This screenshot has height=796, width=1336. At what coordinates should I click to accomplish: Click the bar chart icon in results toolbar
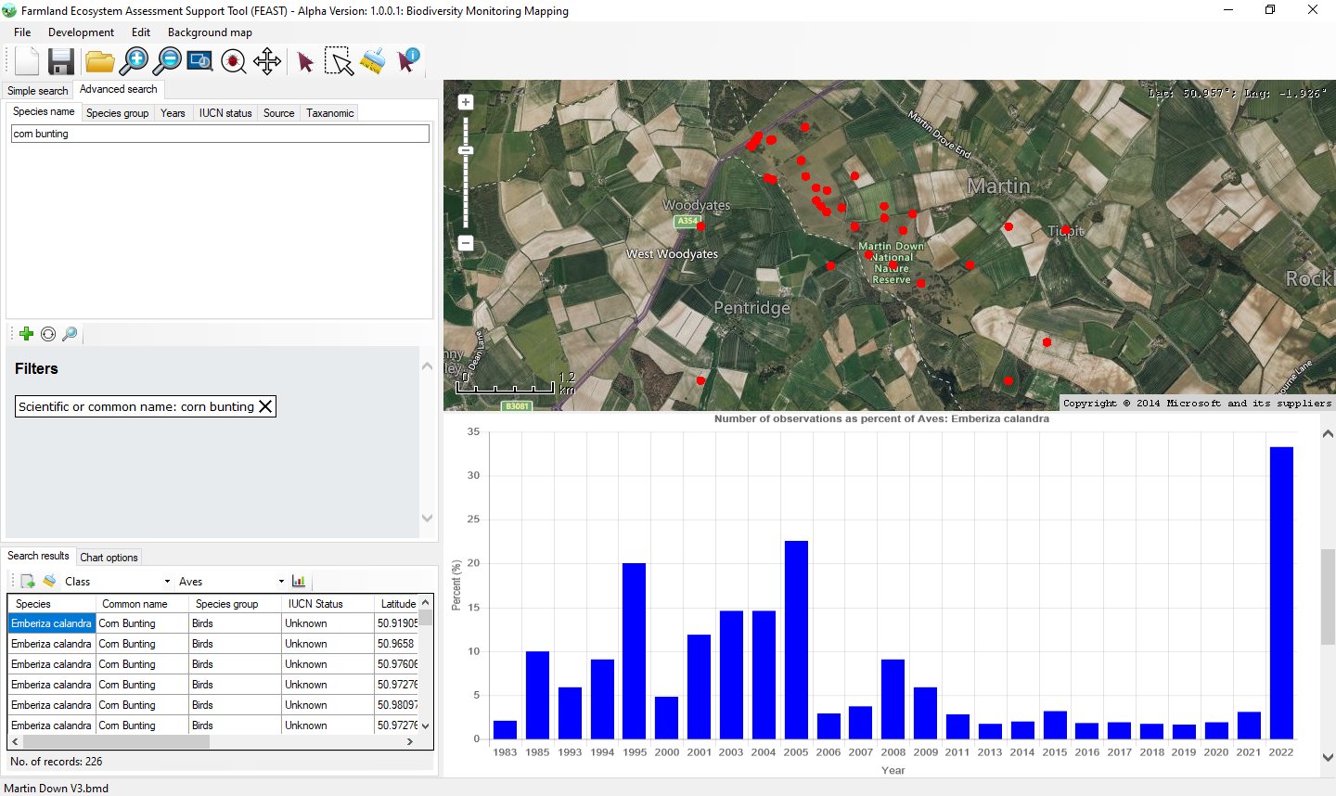(299, 582)
